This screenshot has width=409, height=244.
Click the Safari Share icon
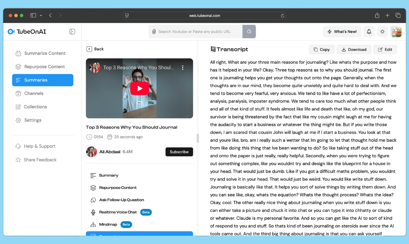[x=377, y=15]
